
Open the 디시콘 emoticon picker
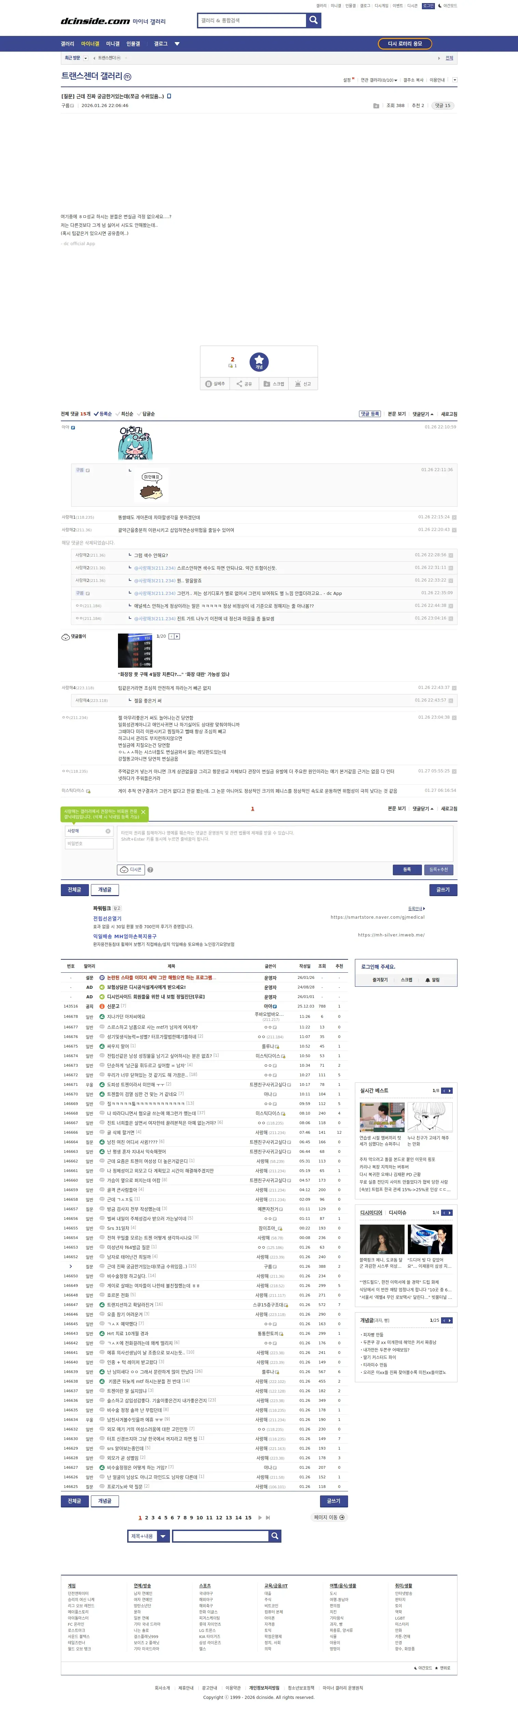click(131, 869)
